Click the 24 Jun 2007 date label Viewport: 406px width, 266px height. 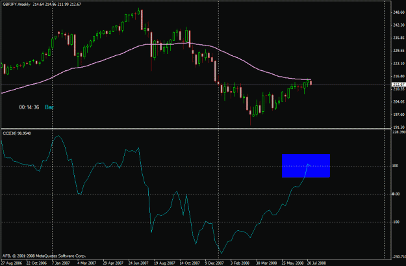click(x=138, y=263)
